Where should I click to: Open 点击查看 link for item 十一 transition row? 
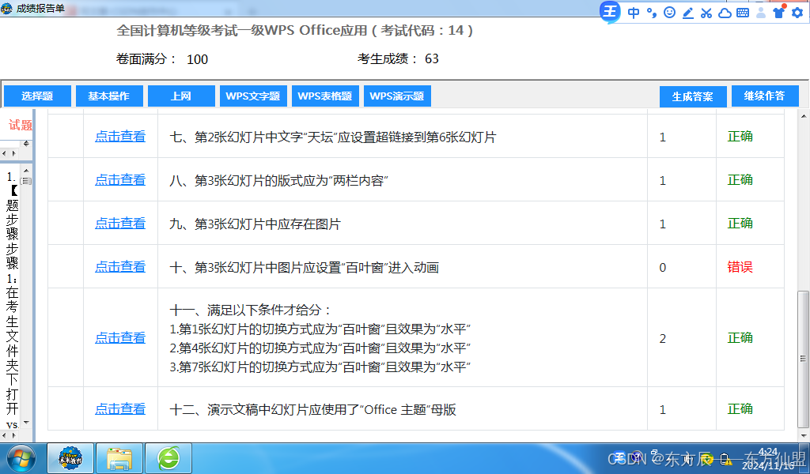point(120,338)
